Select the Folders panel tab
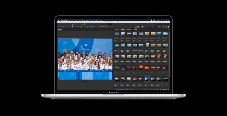The height and width of the screenshot is (116, 227). [x=135, y=30]
